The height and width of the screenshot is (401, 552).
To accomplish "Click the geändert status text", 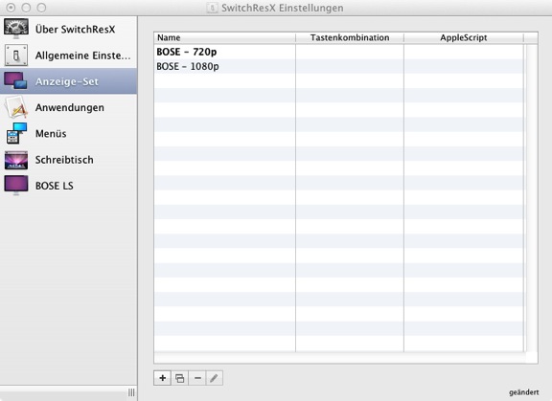I will tap(523, 392).
